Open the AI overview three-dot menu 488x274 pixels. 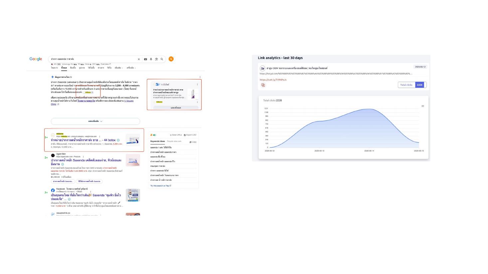point(200,77)
